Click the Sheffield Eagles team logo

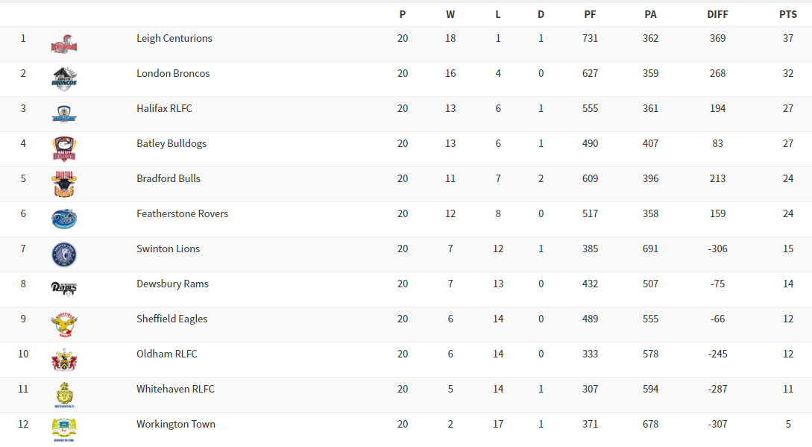(x=64, y=324)
